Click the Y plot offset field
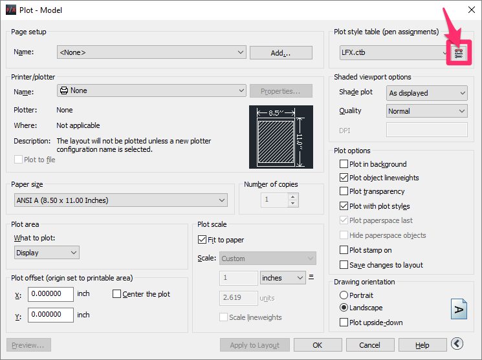Viewport: 482px width, 360px height. (50, 315)
